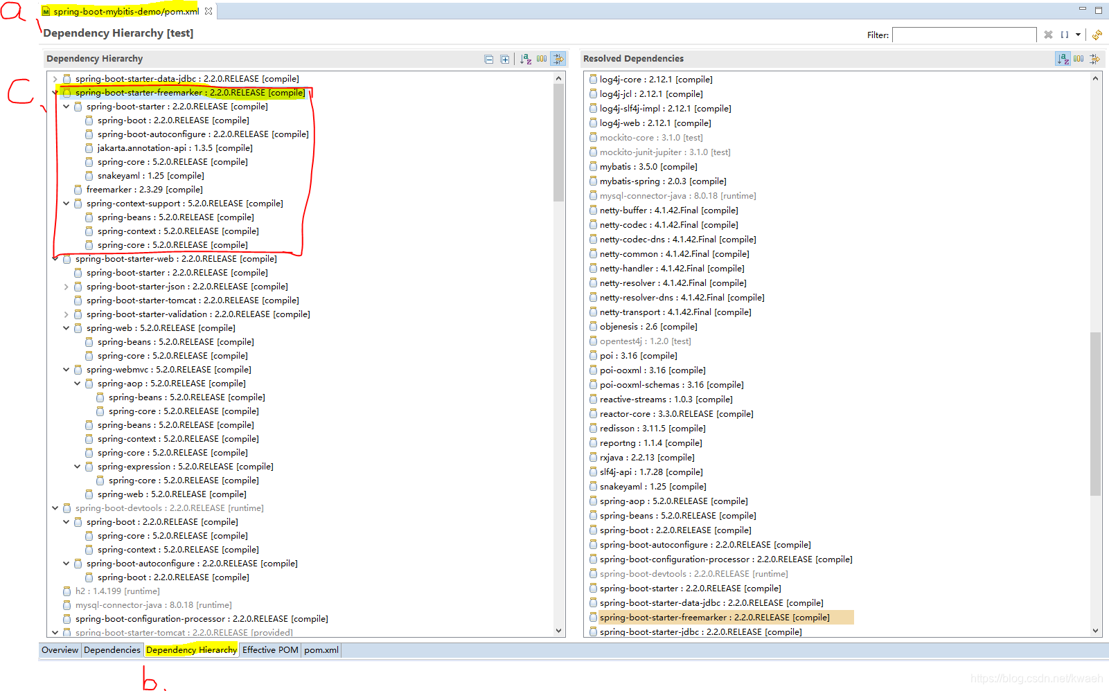The height and width of the screenshot is (691, 1109).
Task: Select the Dependency Hierarchy tab
Action: (x=191, y=649)
